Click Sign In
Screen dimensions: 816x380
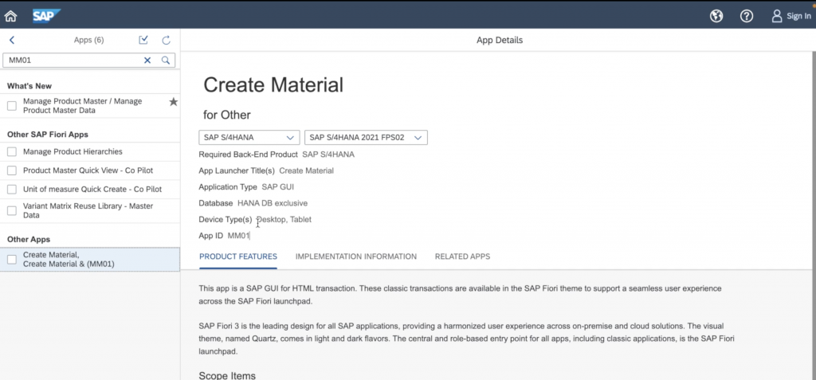(791, 16)
